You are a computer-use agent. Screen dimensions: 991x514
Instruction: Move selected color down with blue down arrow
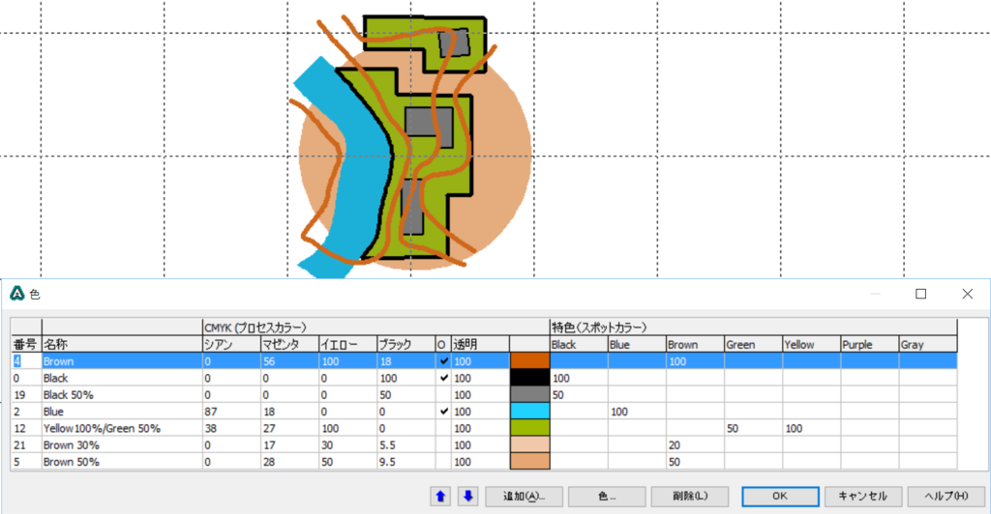tap(468, 497)
